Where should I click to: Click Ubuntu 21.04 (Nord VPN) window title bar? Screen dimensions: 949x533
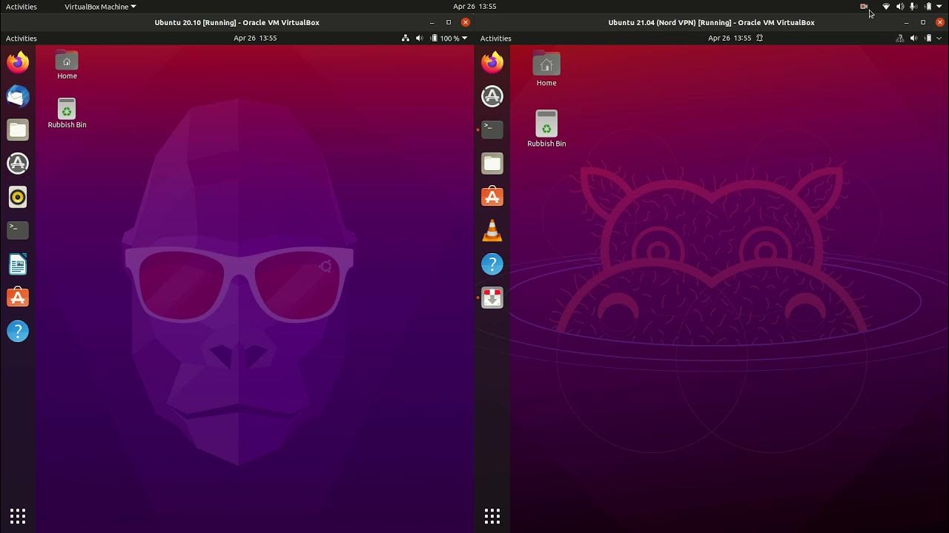[x=711, y=22]
